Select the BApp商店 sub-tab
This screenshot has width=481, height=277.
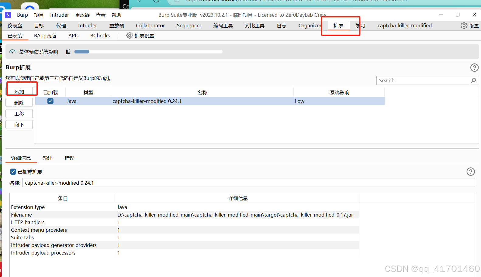tap(45, 36)
